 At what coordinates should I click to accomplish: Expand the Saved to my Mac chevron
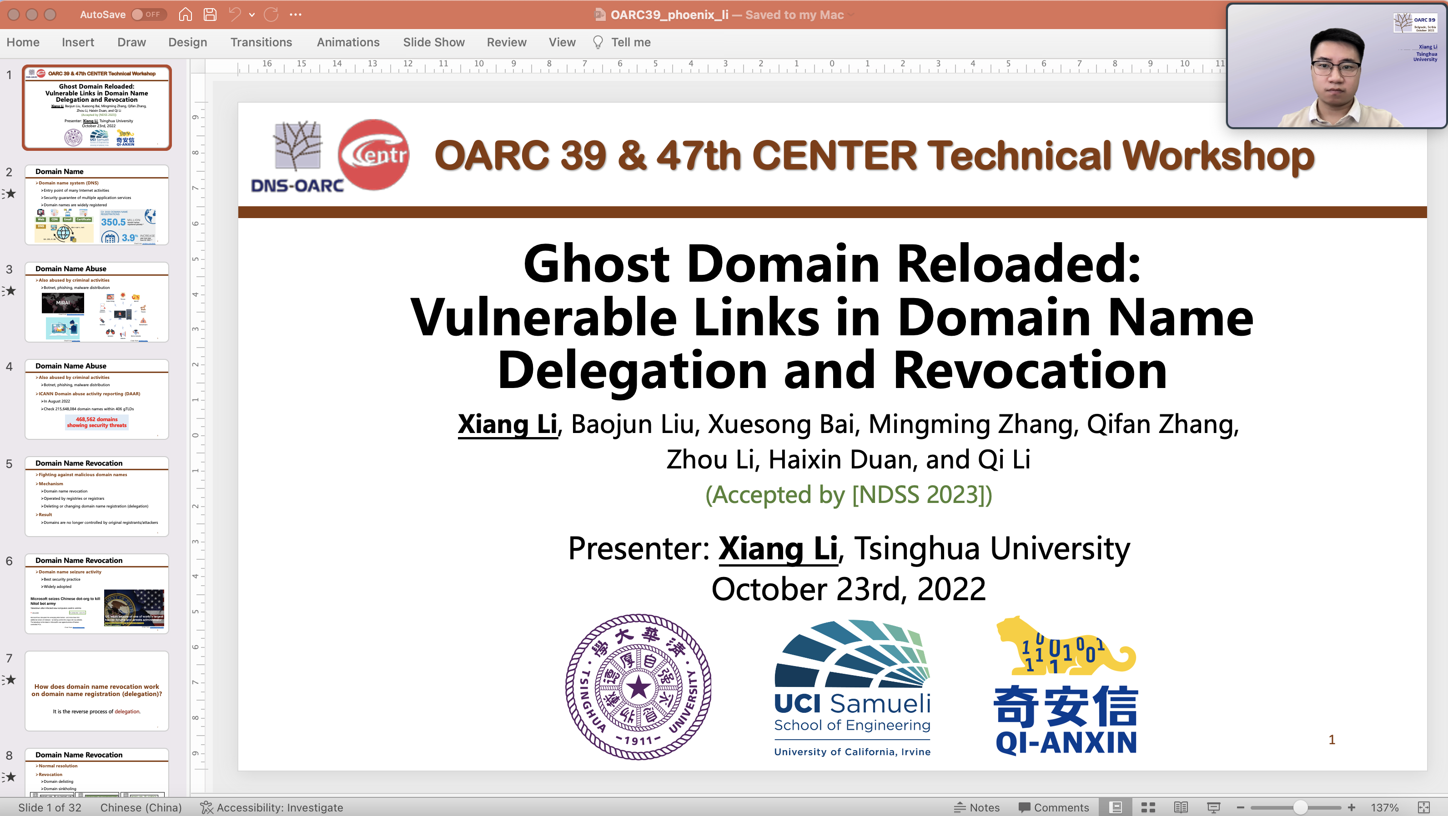pos(850,15)
